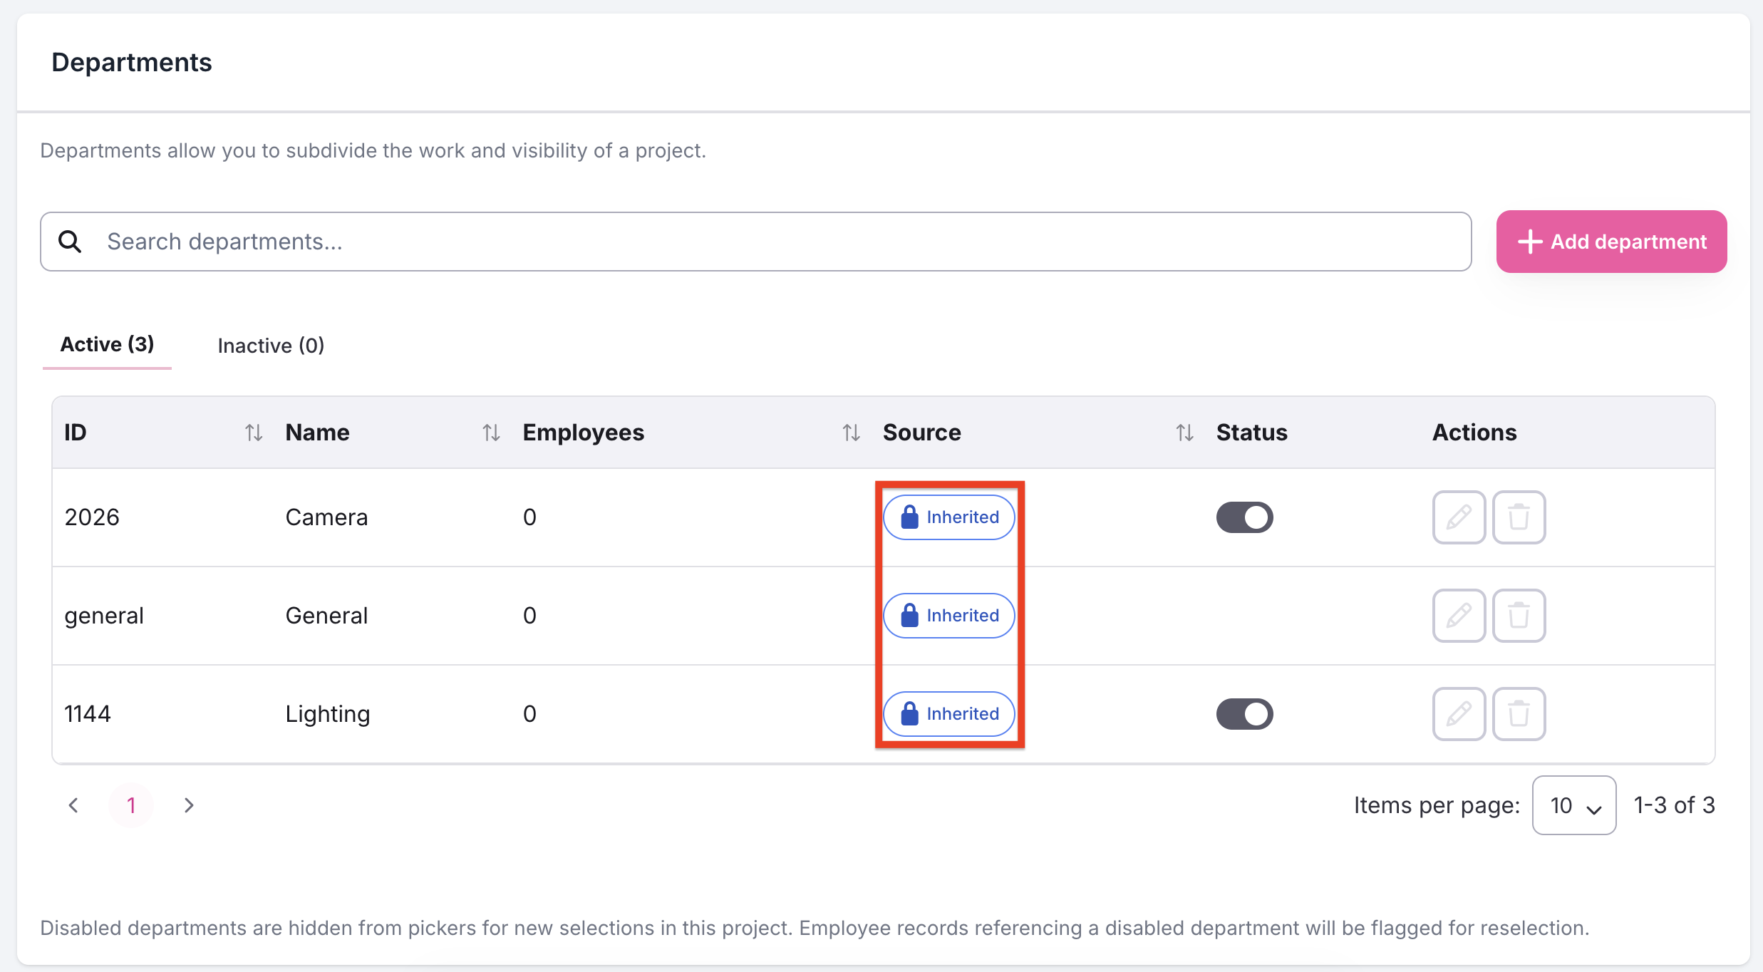Viewport: 1763px width, 972px height.
Task: Switch to the Inactive (0) tab
Action: tap(271, 346)
